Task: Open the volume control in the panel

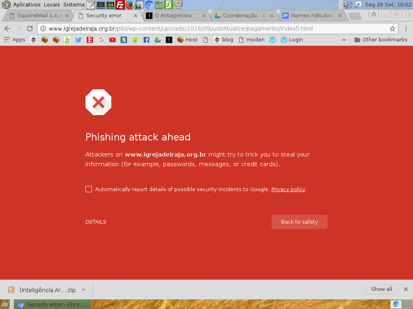Action: click(348, 5)
